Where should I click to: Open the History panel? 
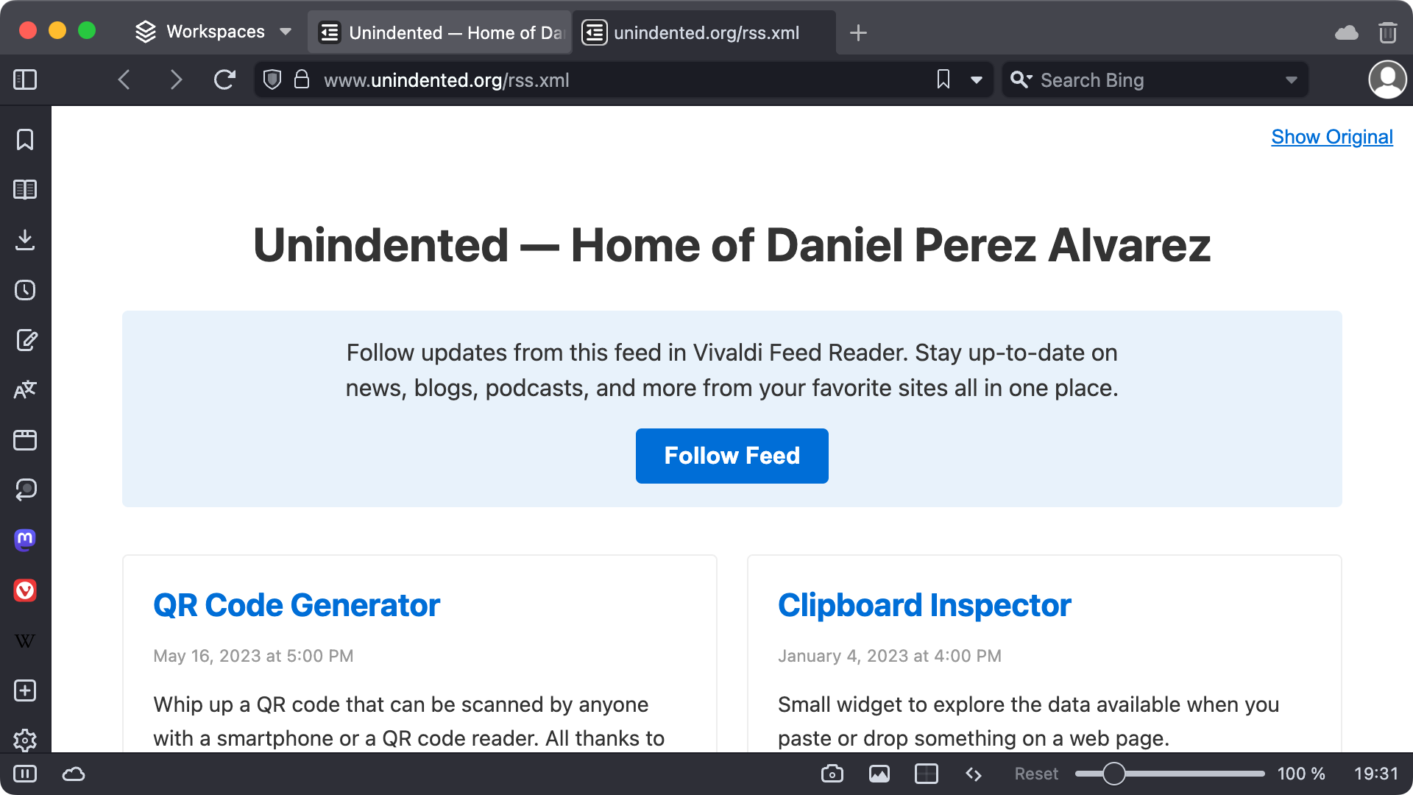(x=25, y=290)
